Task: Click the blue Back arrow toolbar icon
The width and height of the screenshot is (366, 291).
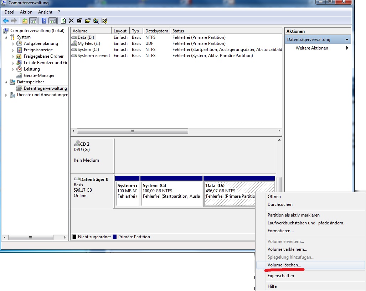Action: coord(6,21)
